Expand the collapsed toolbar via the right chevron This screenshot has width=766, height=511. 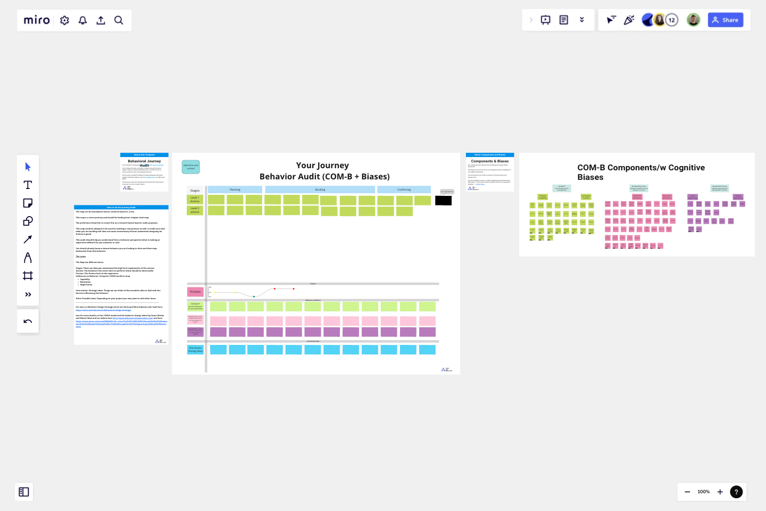click(531, 20)
